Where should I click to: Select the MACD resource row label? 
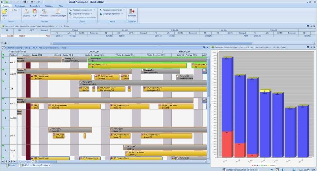click(13, 103)
